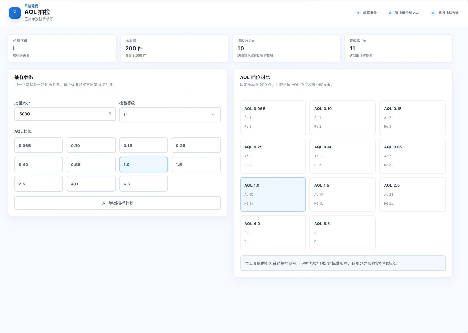
Task: Choose the 0.25 AQL level button
Action: click(x=196, y=145)
